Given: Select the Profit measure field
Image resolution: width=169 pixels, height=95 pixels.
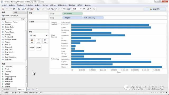Looking at the screenshot, I should 7,69.
